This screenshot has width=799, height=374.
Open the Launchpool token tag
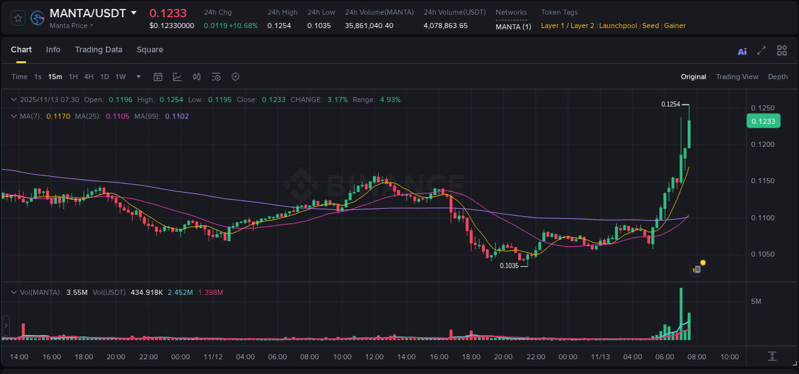click(618, 26)
